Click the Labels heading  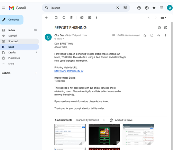[x=6, y=73]
